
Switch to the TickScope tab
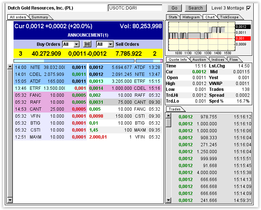pos(229,17)
